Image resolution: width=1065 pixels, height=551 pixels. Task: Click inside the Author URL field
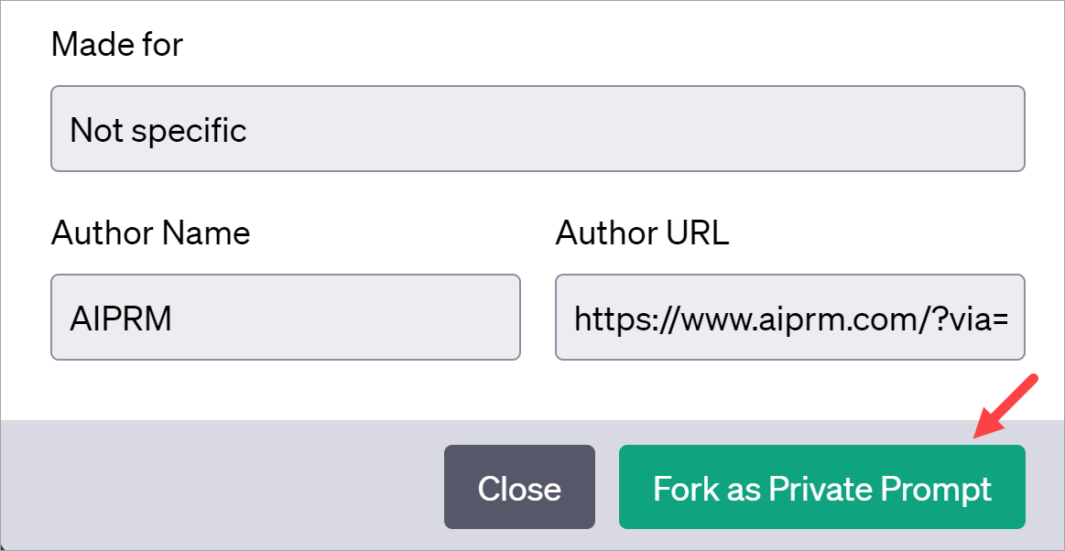coord(789,317)
